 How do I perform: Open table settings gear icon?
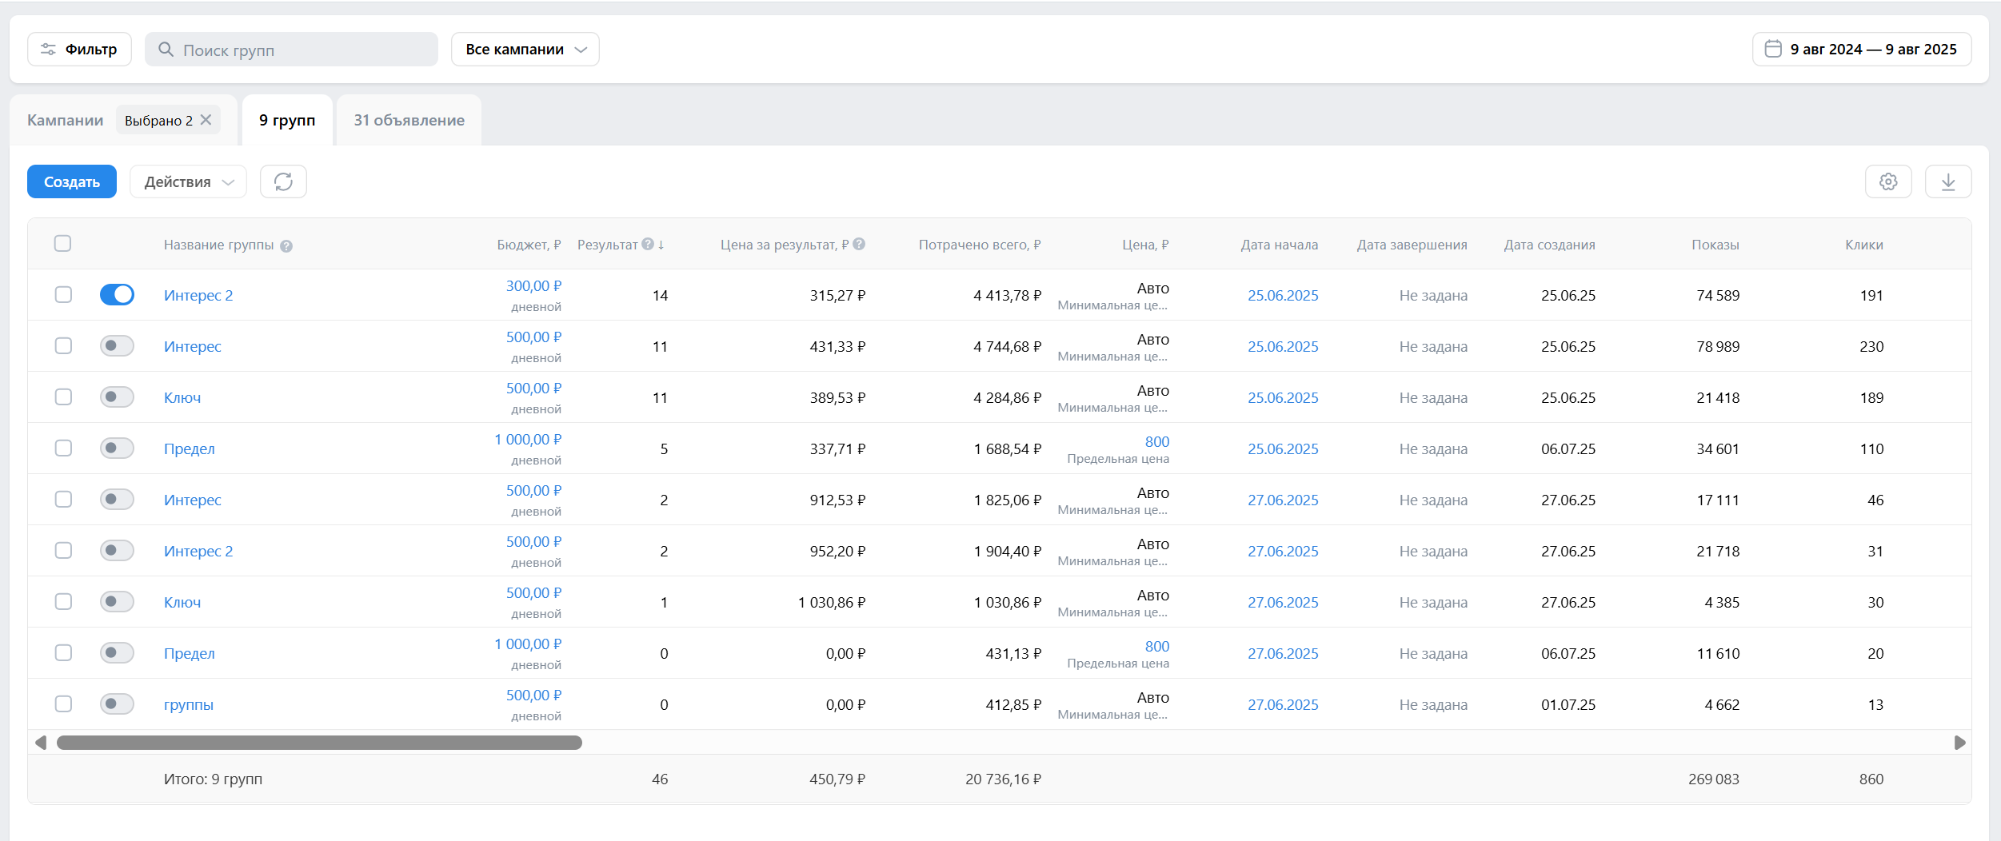click(x=1887, y=181)
